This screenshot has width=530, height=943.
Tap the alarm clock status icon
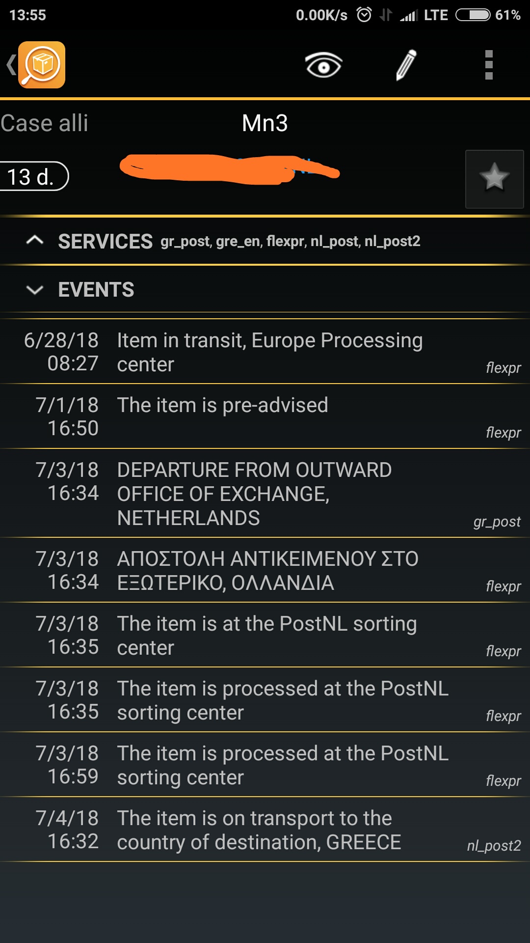point(364,15)
